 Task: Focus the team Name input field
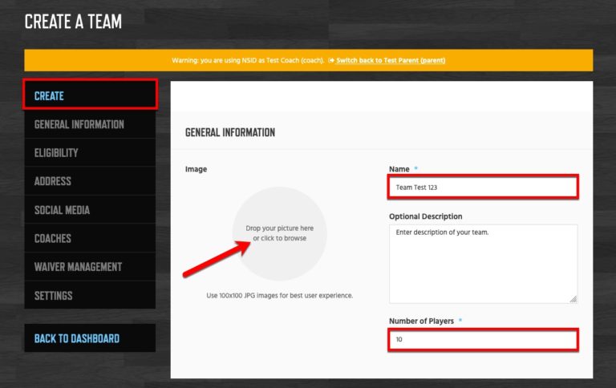click(x=482, y=188)
